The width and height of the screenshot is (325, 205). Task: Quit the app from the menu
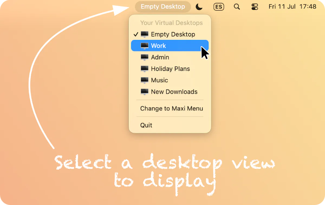click(170, 125)
